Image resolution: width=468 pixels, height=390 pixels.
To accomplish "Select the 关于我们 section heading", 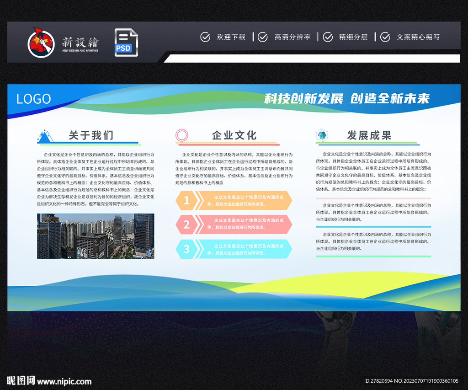I will point(91,135).
